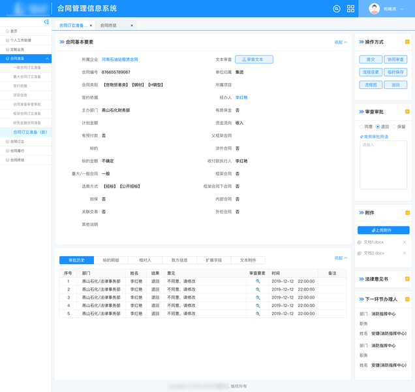Click the 上传附件 upload button
Image resolution: width=415 pixels, height=392 pixels.
click(383, 230)
